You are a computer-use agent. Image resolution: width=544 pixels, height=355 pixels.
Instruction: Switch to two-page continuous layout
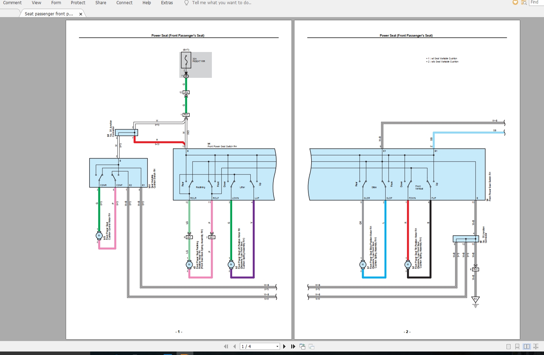[535, 346]
